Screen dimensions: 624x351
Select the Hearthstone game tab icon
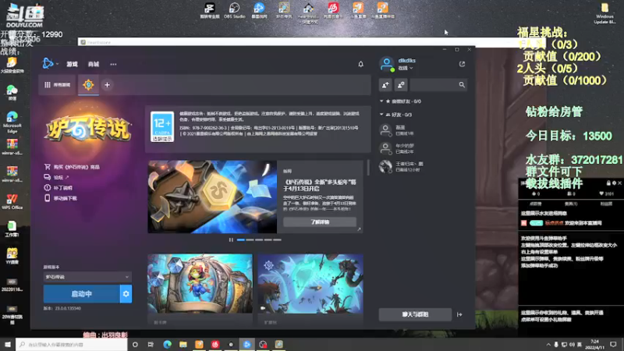click(88, 85)
